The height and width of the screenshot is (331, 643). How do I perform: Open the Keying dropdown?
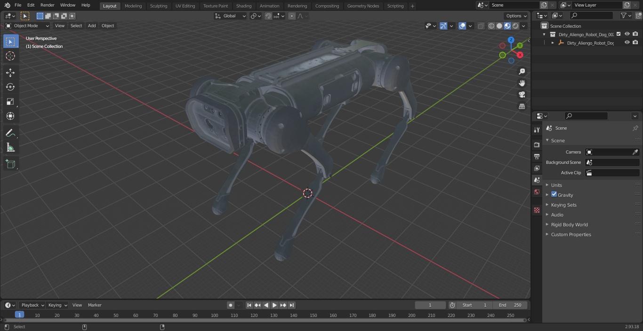coord(57,305)
